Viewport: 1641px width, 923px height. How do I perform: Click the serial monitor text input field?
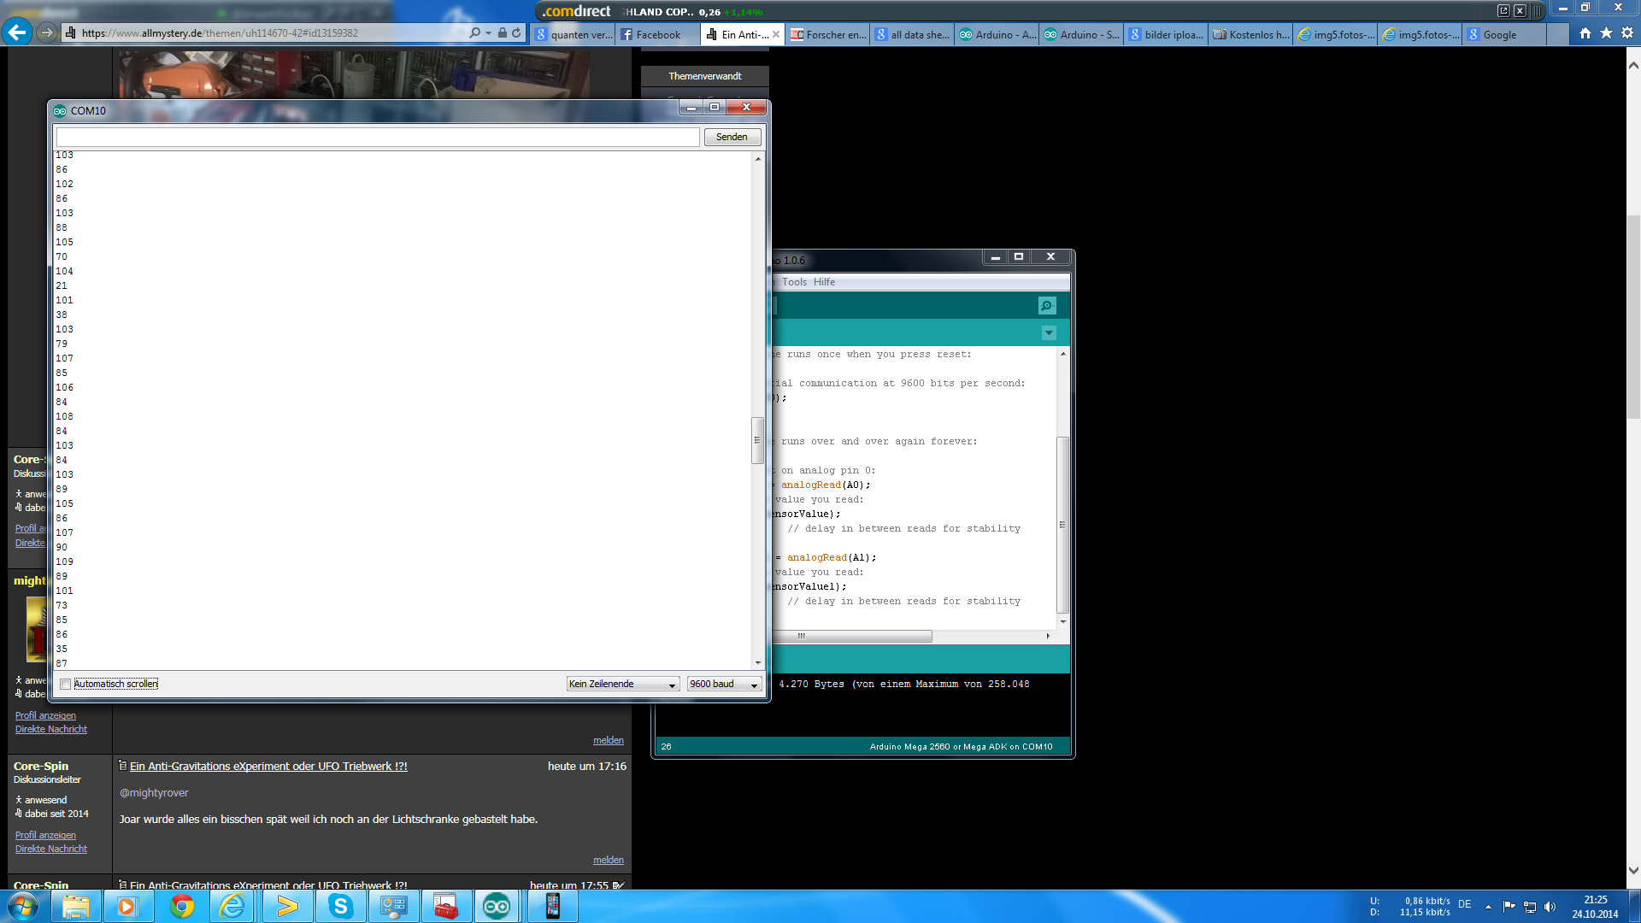pos(378,137)
